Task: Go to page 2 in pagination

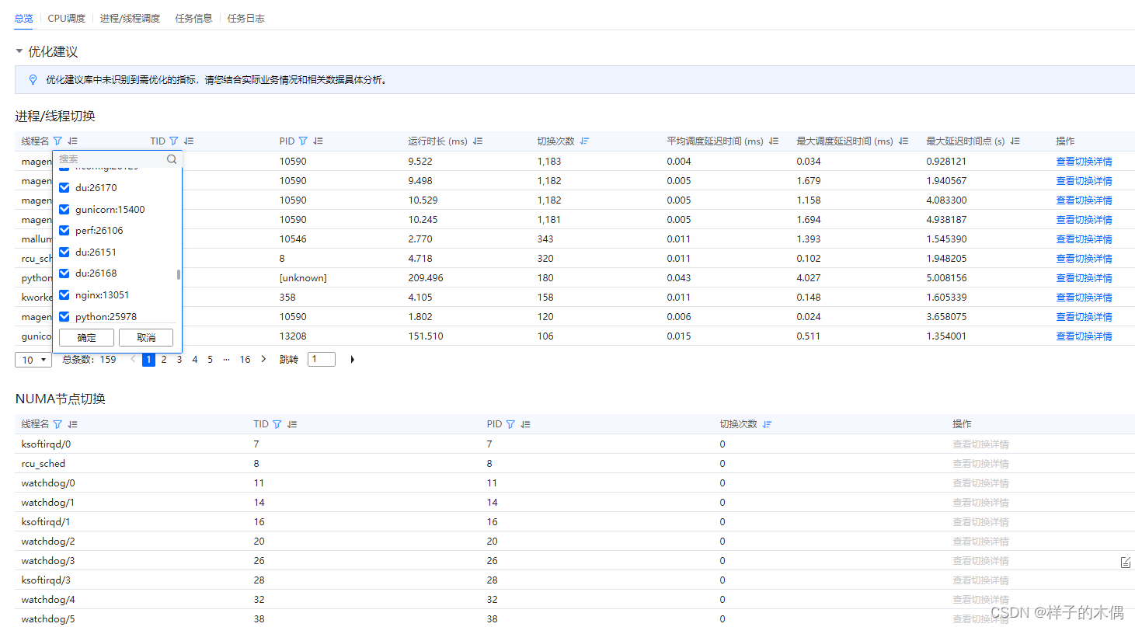Action: tap(164, 360)
